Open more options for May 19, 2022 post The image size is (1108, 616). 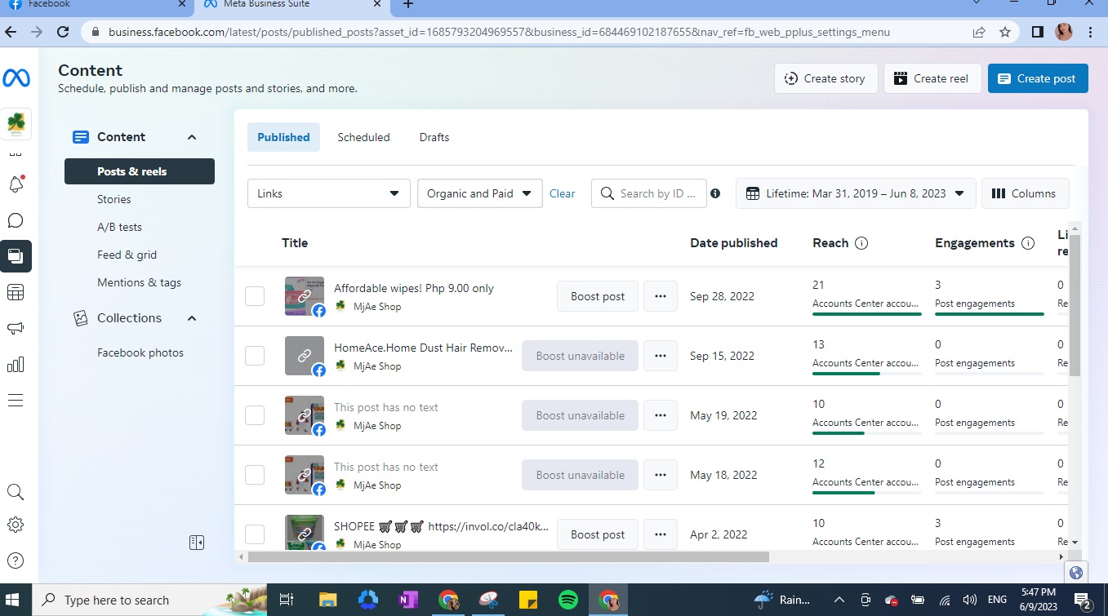point(661,415)
